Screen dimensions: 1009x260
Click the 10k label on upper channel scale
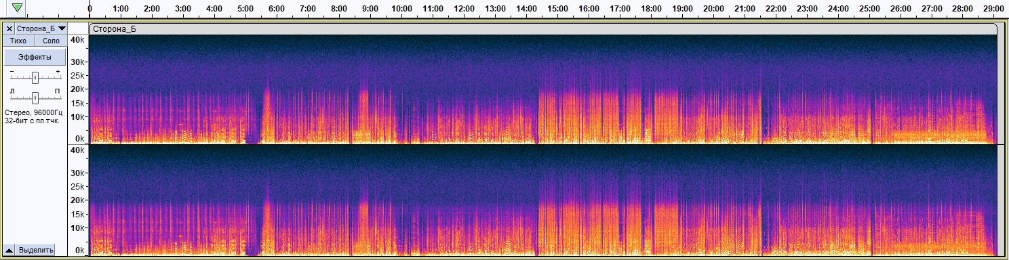tap(77, 116)
